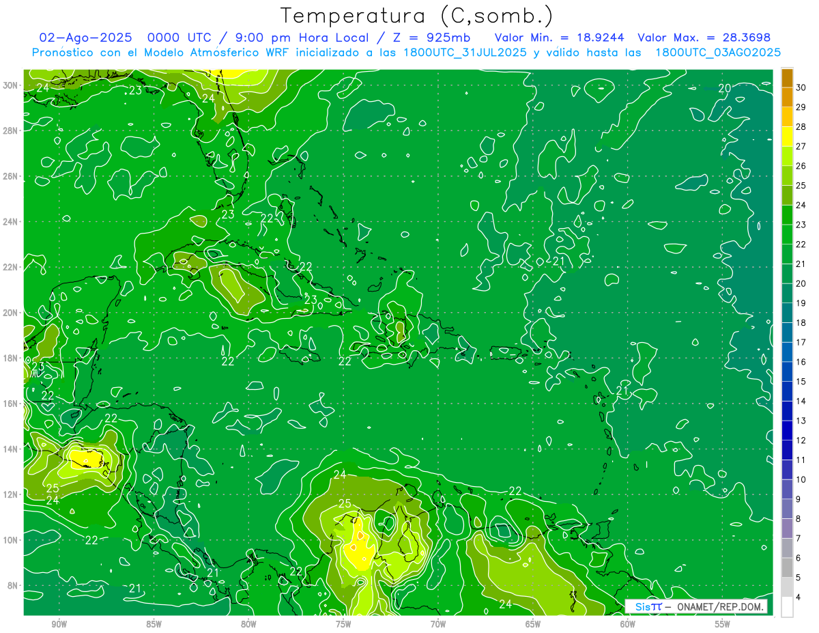
Task: Click the '16N' latitude axis label
Action: (x=12, y=404)
